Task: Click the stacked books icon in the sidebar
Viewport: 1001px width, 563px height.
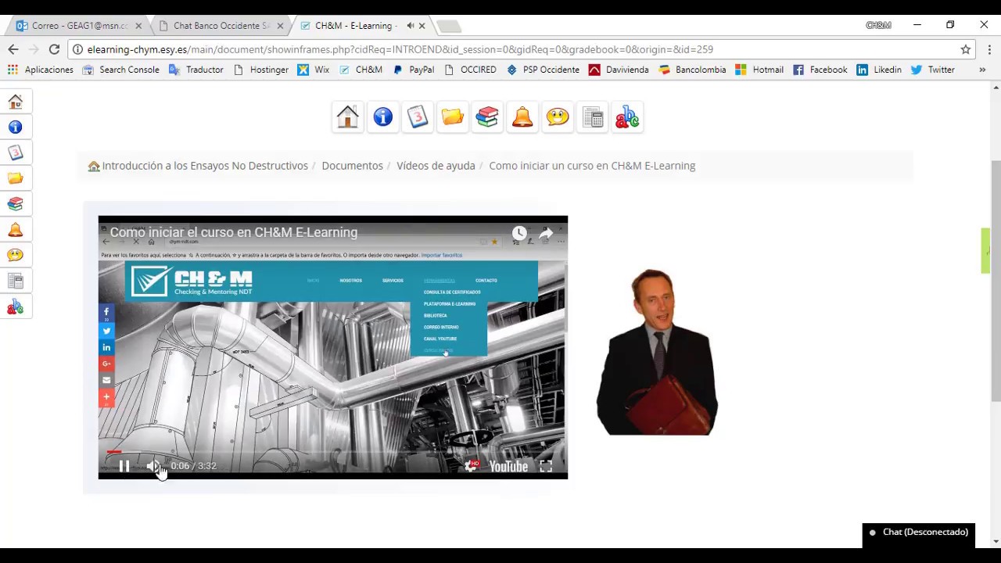Action: (x=16, y=204)
